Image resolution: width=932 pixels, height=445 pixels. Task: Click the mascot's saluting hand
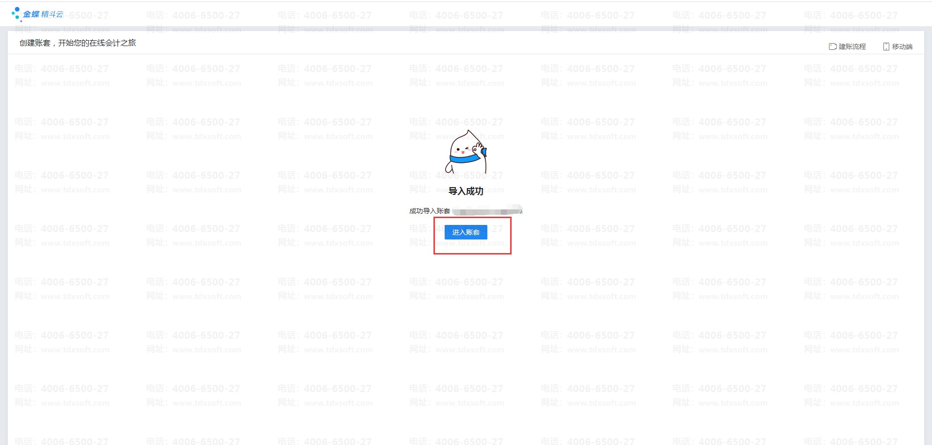tap(480, 149)
